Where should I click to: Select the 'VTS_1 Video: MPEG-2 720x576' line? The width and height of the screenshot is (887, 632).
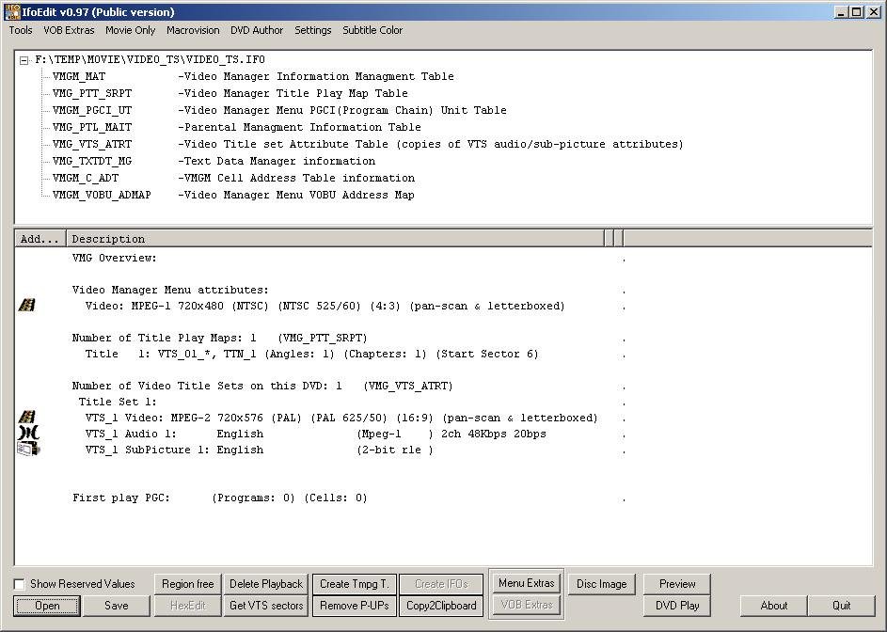pos(341,419)
